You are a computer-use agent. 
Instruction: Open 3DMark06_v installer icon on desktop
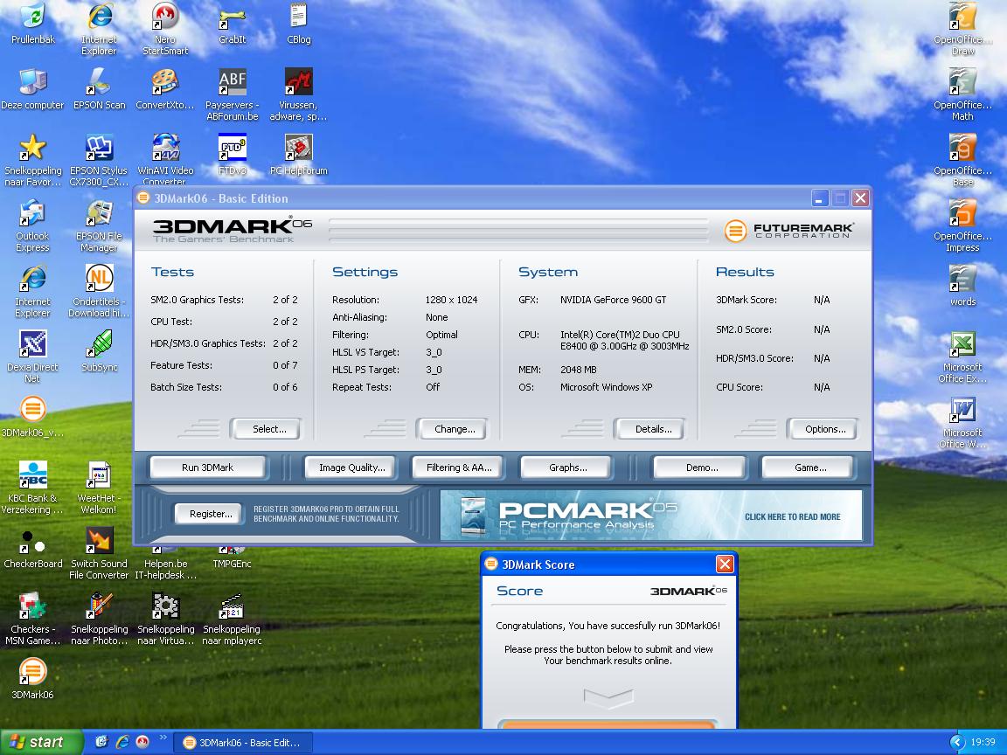(x=32, y=416)
